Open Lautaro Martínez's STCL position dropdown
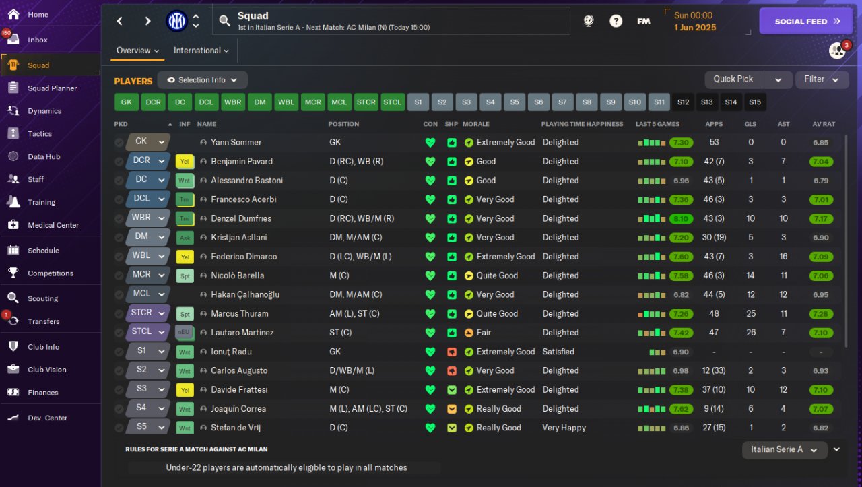Image resolution: width=862 pixels, height=487 pixels. [147, 332]
